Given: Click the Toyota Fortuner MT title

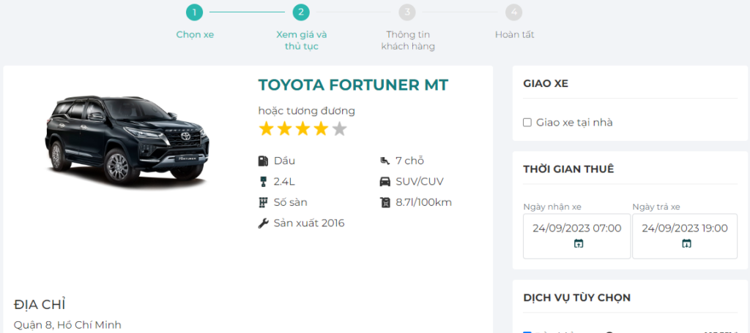Looking at the screenshot, I should tap(353, 85).
